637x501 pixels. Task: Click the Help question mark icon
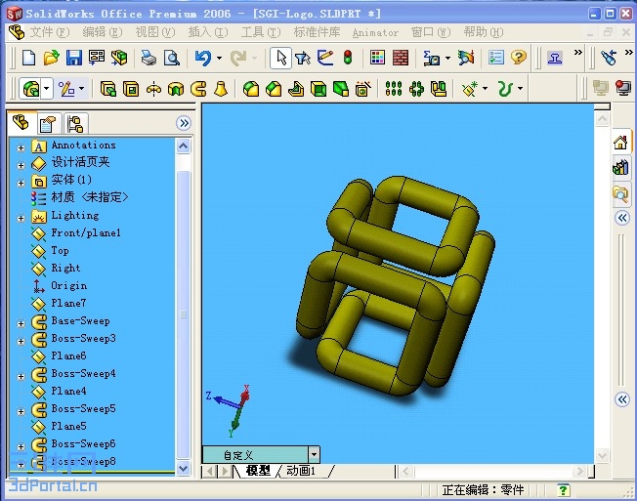coord(519,58)
